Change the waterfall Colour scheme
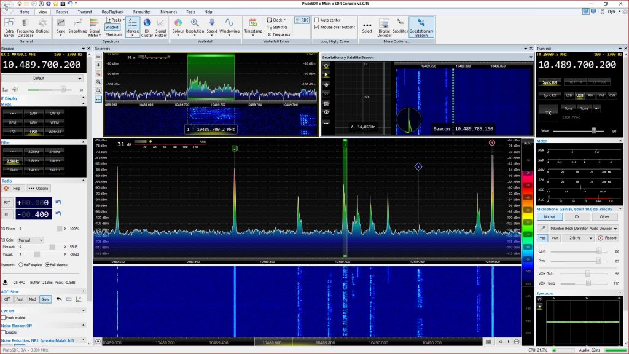This screenshot has height=354, width=629. pos(178,27)
